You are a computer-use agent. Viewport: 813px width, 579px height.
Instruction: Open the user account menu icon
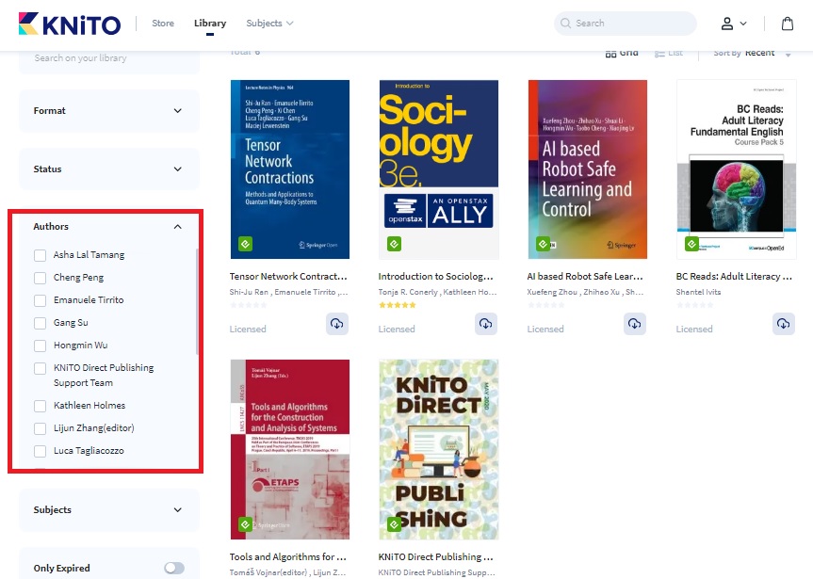[x=733, y=24]
